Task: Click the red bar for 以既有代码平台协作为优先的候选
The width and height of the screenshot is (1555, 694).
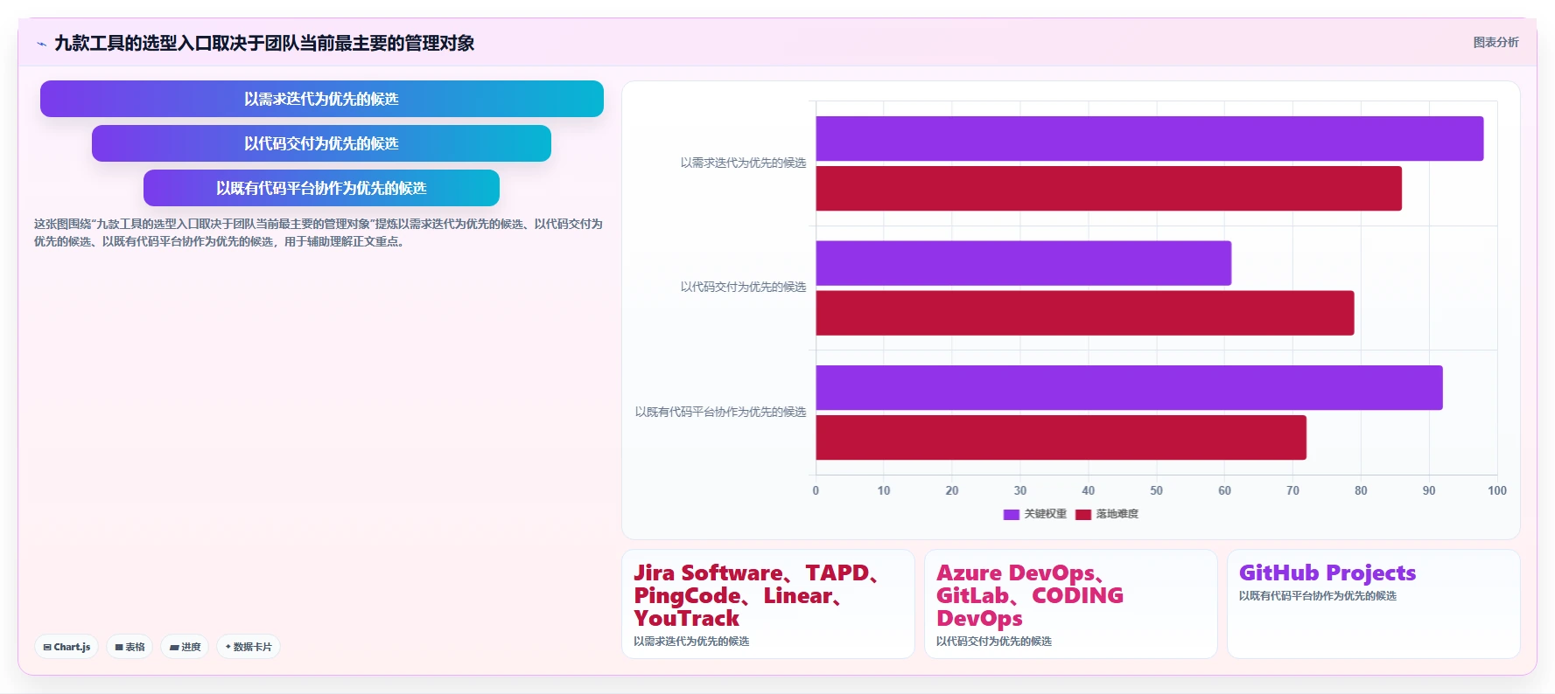Action: (x=1061, y=437)
